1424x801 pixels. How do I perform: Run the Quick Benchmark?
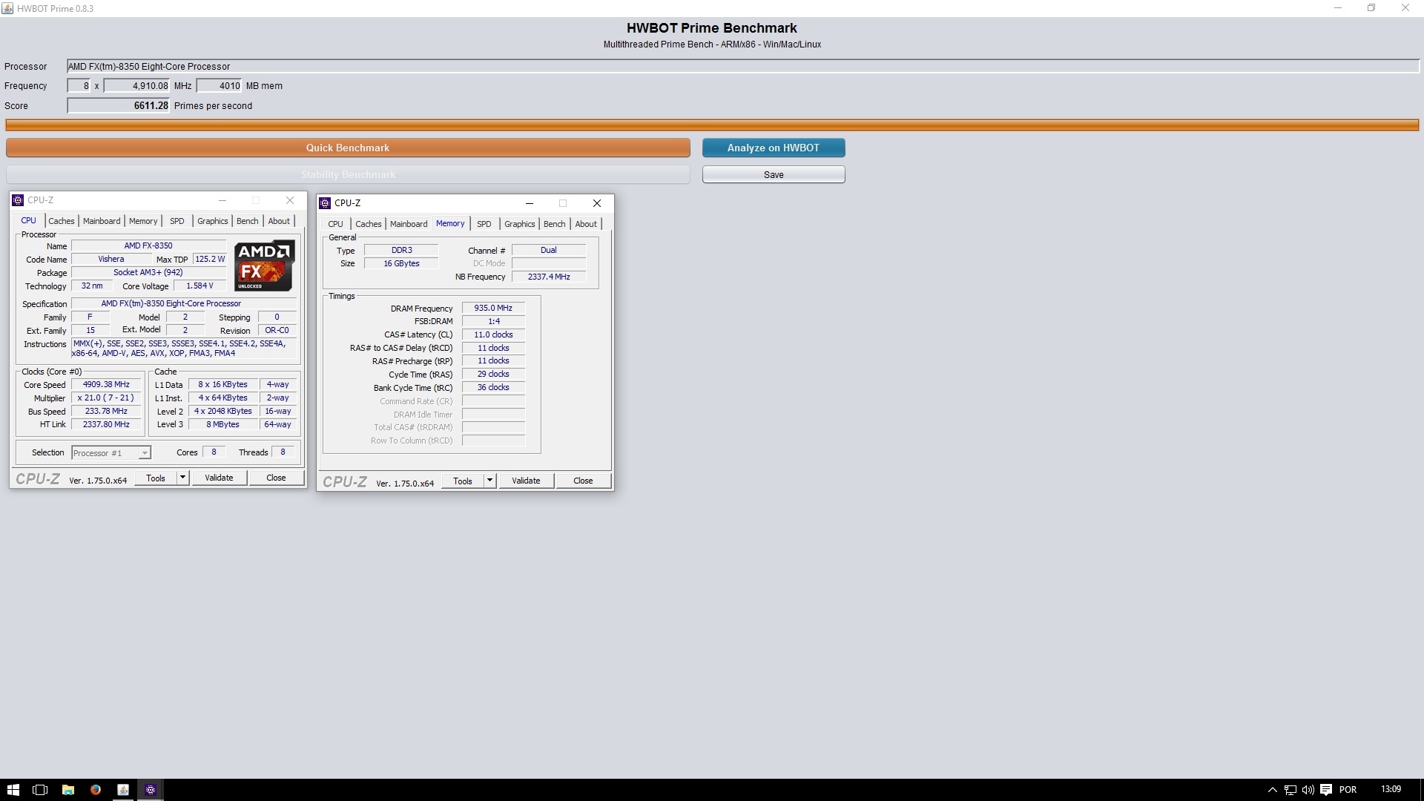coord(348,148)
